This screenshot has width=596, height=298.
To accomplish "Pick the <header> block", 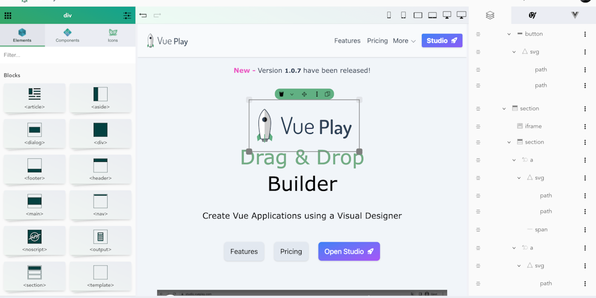I will click(x=100, y=169).
